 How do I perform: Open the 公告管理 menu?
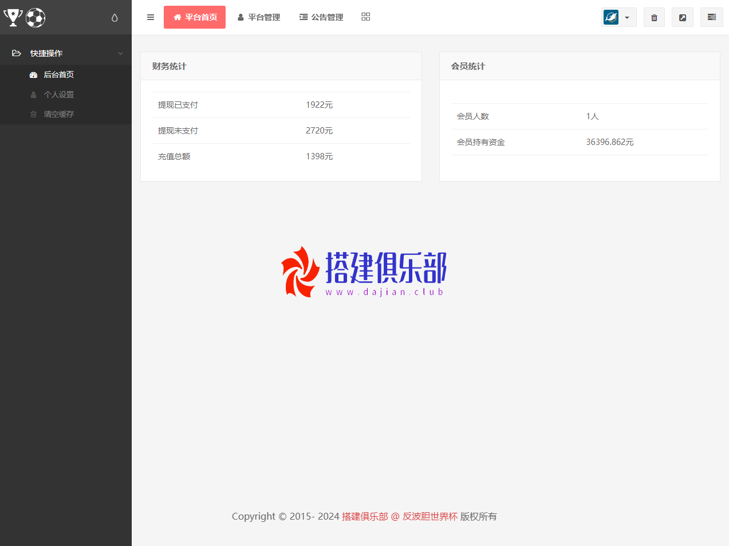[321, 17]
